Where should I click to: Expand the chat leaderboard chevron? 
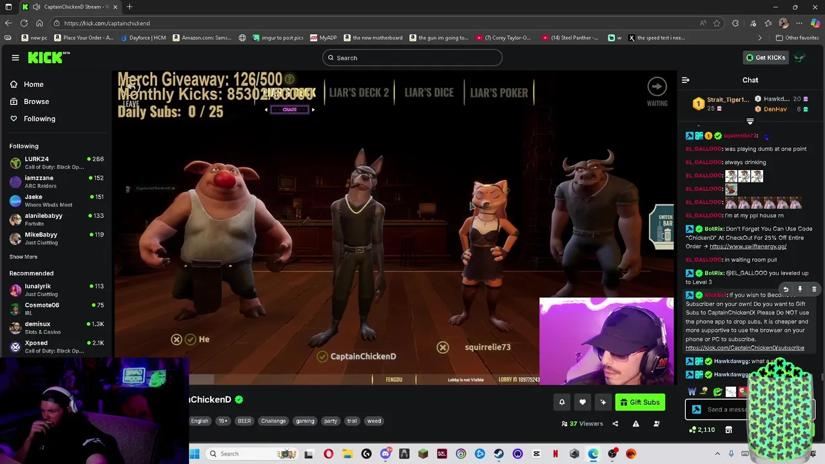[x=750, y=121]
